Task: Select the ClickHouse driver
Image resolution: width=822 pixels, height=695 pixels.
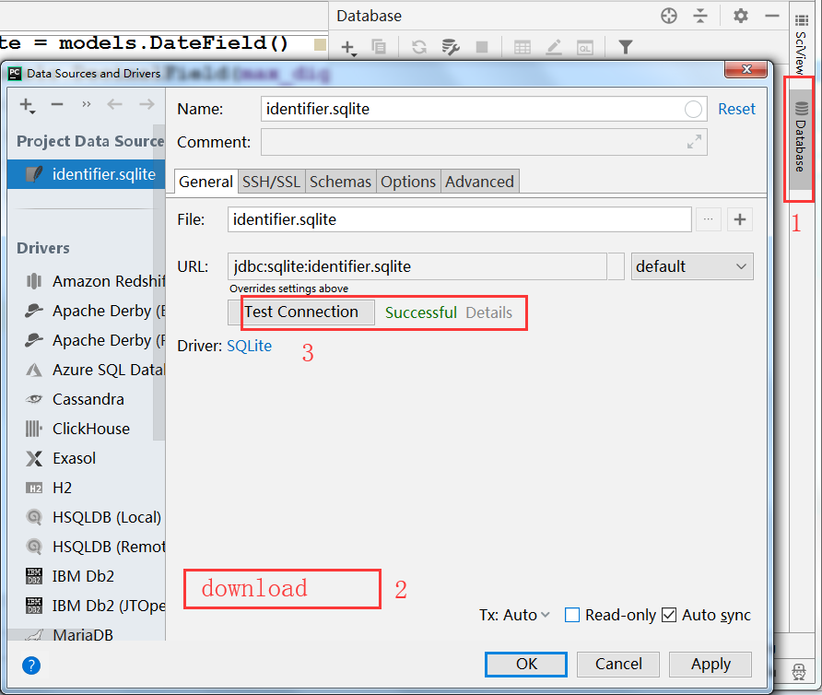Action: 87,429
